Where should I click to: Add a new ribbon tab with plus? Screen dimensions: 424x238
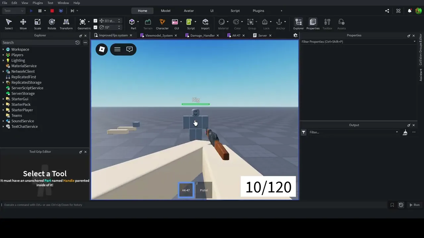tap(282, 11)
